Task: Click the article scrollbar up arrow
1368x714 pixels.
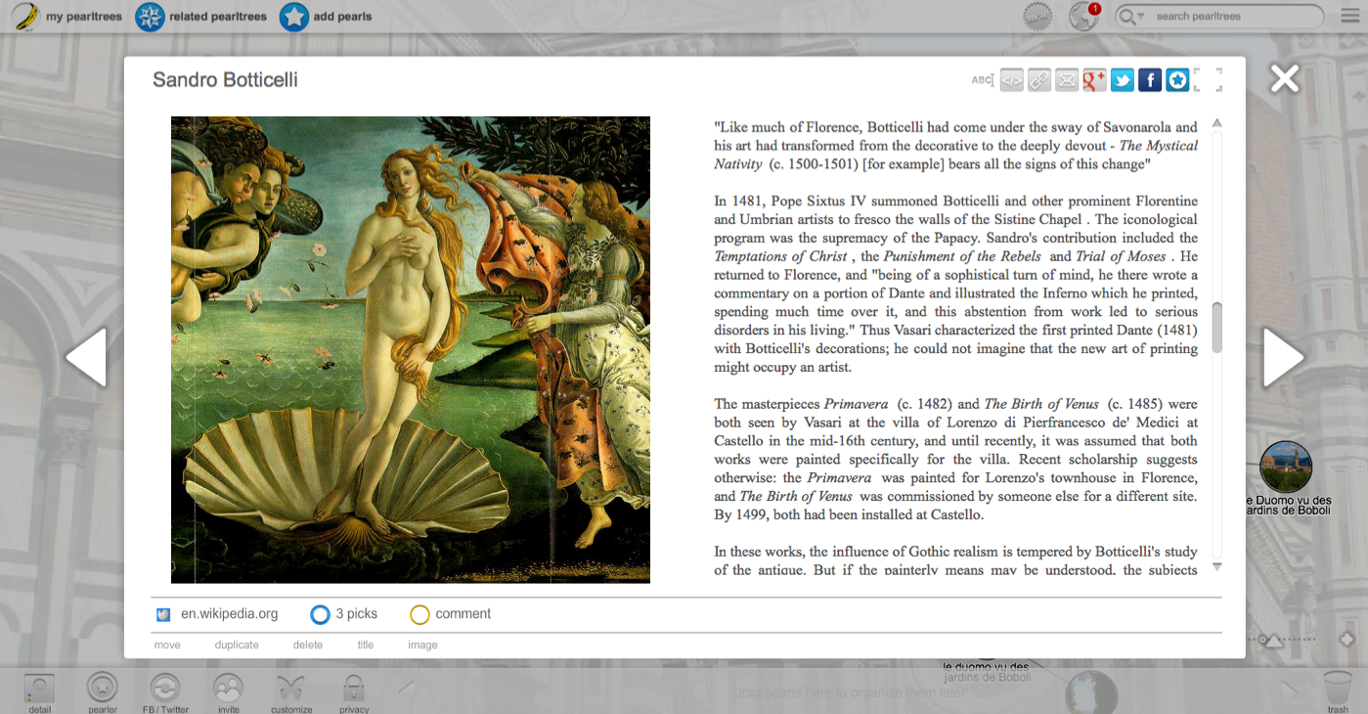Action: coord(1217,123)
